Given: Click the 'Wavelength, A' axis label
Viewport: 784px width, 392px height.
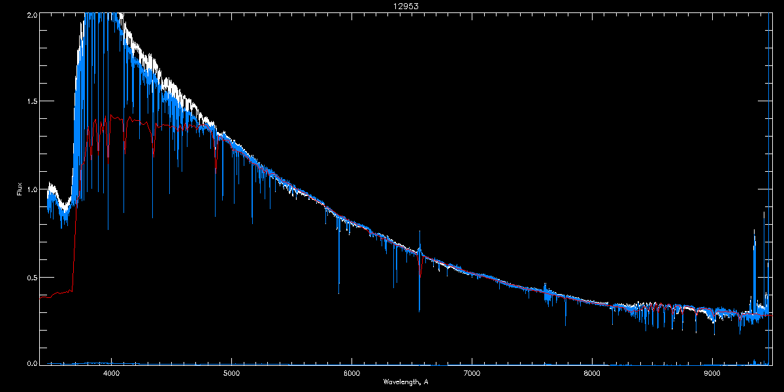Looking at the screenshot, I should click(x=405, y=381).
